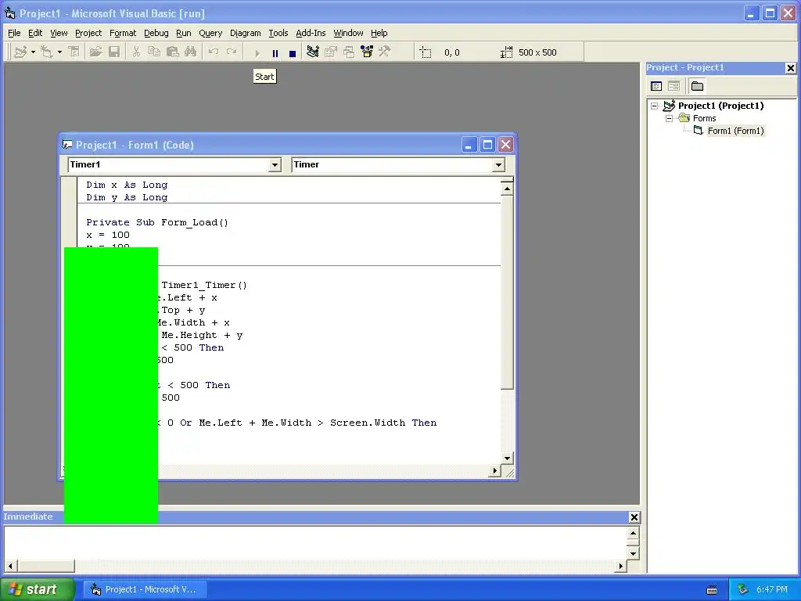The image size is (801, 601).
Task: Click the code window vertical scrollbar thumb
Action: [507, 293]
